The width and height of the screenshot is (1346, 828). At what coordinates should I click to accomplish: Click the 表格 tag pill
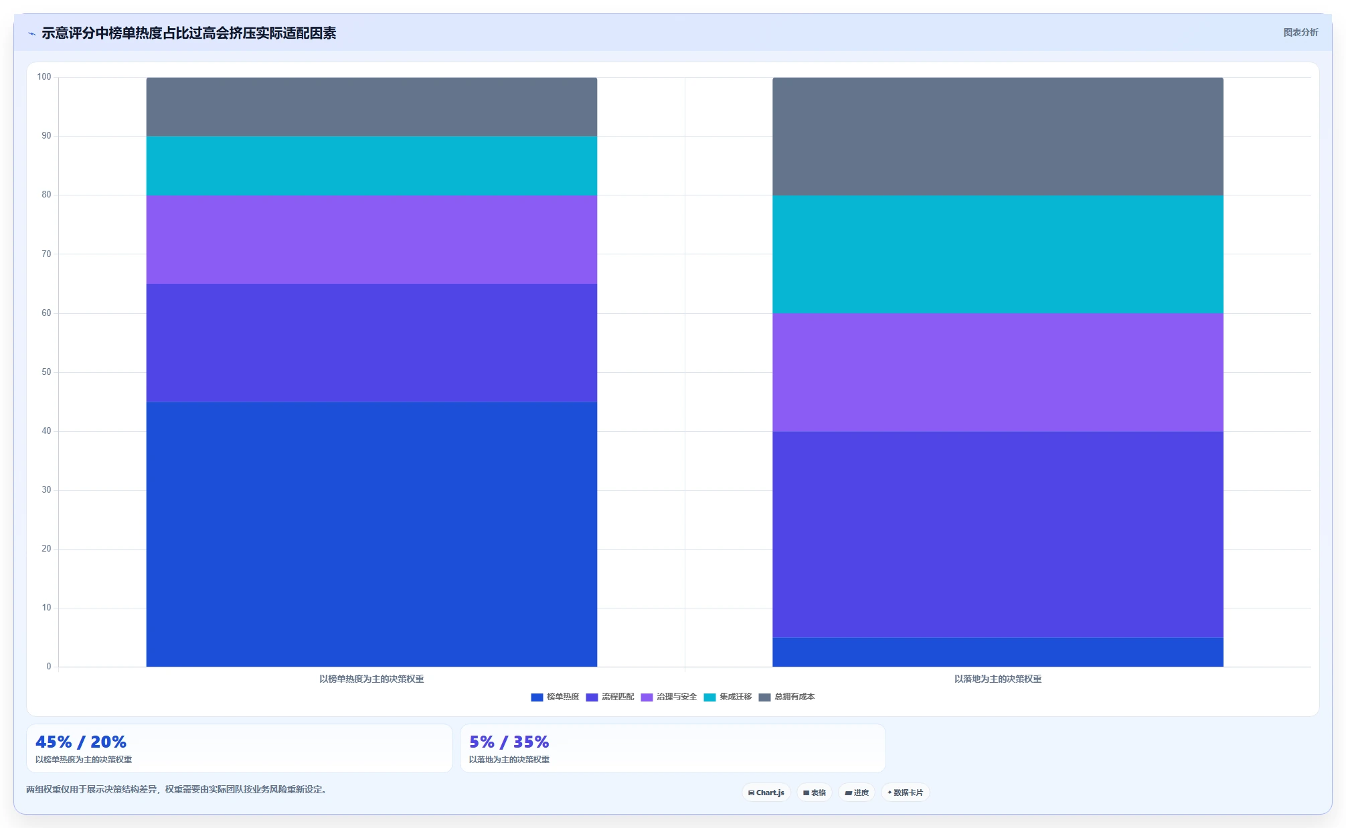click(x=815, y=793)
